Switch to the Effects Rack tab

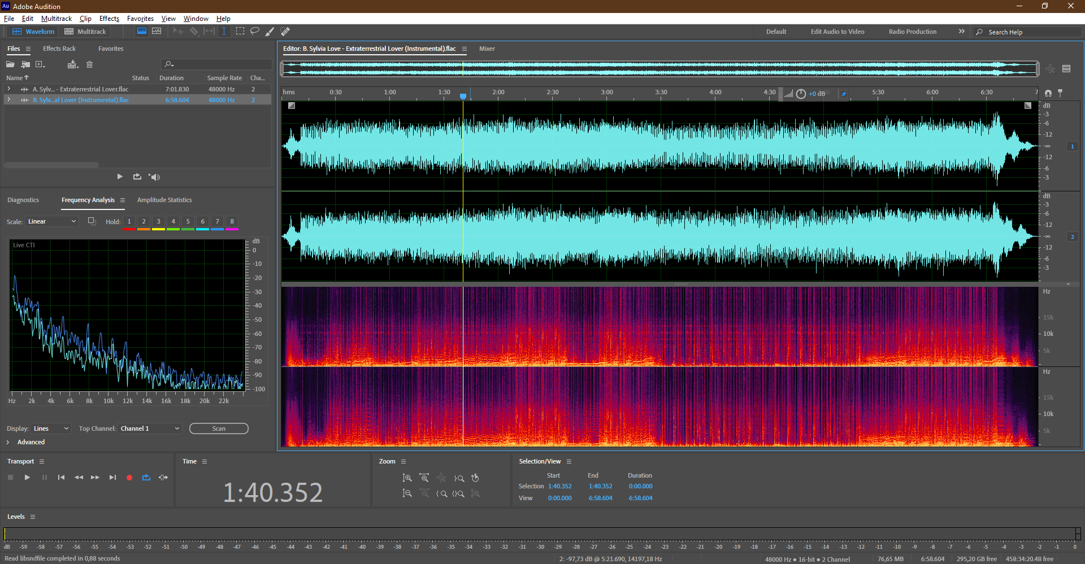click(59, 49)
